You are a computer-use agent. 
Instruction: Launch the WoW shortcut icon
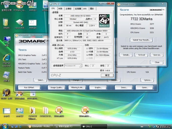click(6, 94)
